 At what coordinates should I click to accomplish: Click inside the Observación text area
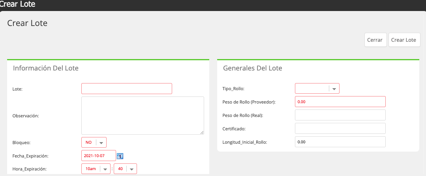143,115
